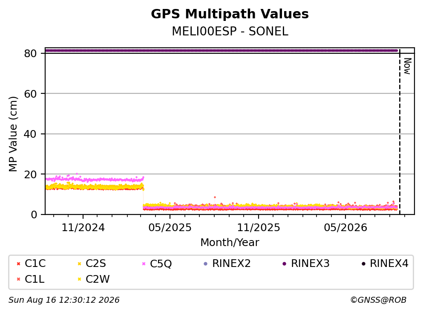
Task: Click the C2W legend marker
Action: point(79,279)
